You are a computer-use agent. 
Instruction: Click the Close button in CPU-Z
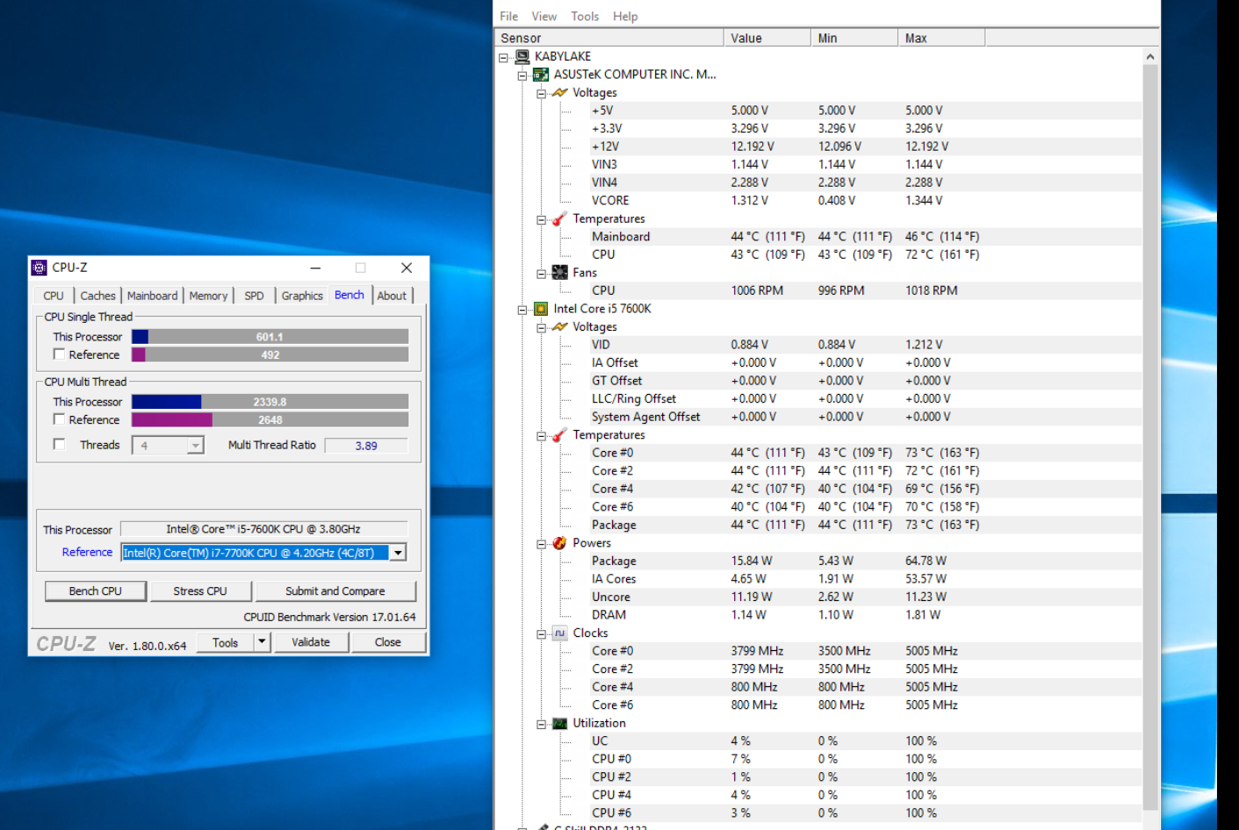click(x=388, y=642)
